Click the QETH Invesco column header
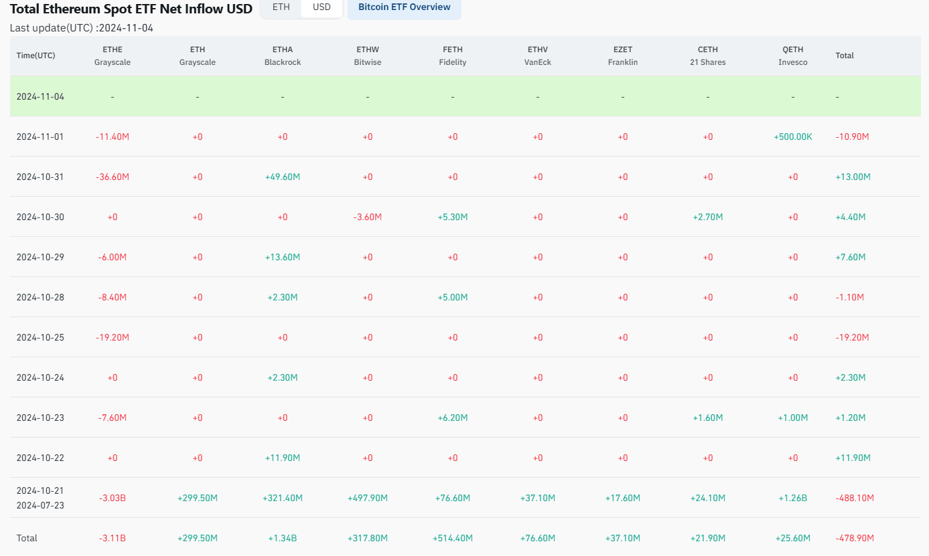 (792, 56)
